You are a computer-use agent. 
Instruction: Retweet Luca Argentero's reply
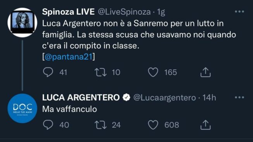(100, 125)
